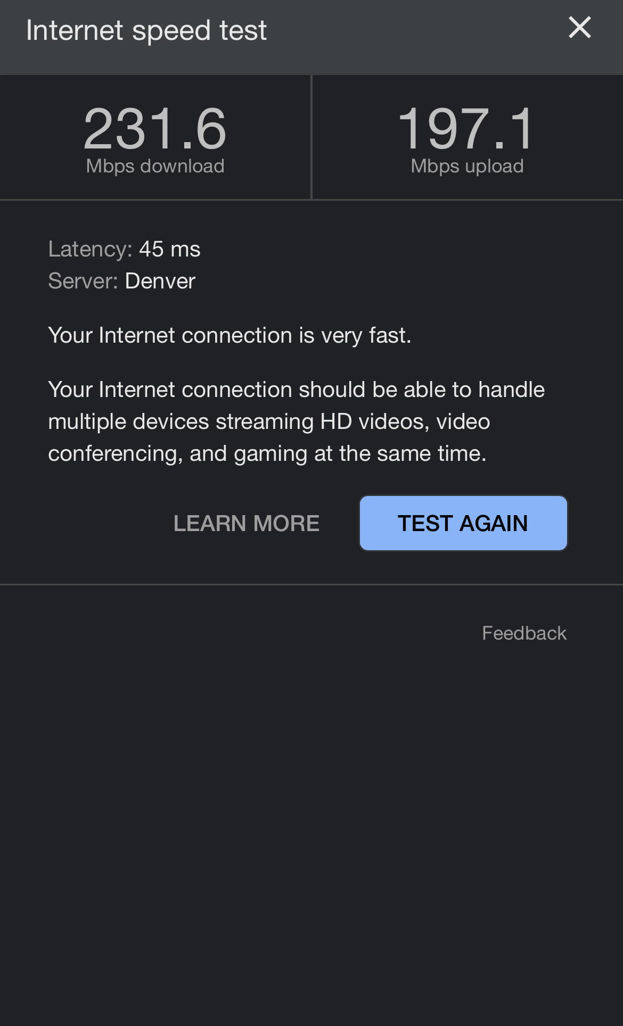623x1026 pixels.
Task: Send feedback via the Feedback link
Action: (x=524, y=633)
